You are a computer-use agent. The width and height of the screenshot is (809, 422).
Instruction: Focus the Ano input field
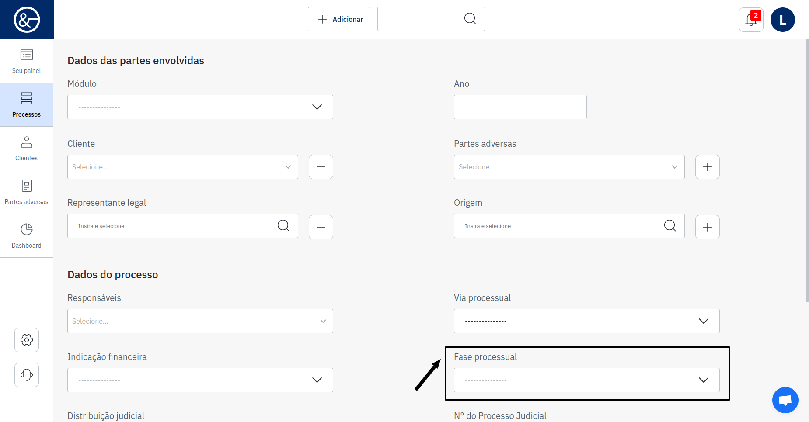pos(520,107)
